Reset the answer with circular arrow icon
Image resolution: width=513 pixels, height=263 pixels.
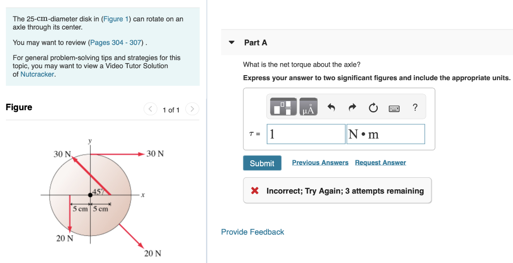pos(373,107)
